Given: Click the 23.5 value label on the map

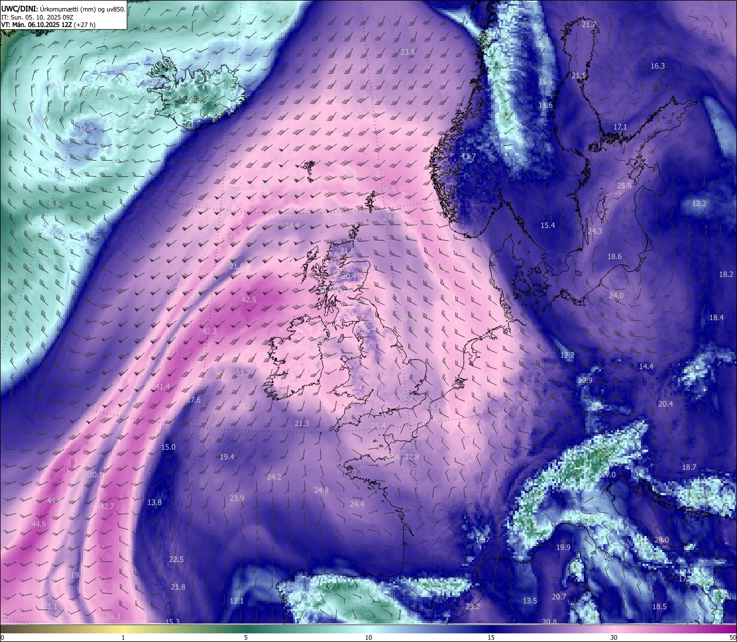Looking at the screenshot, I should coord(408,52).
